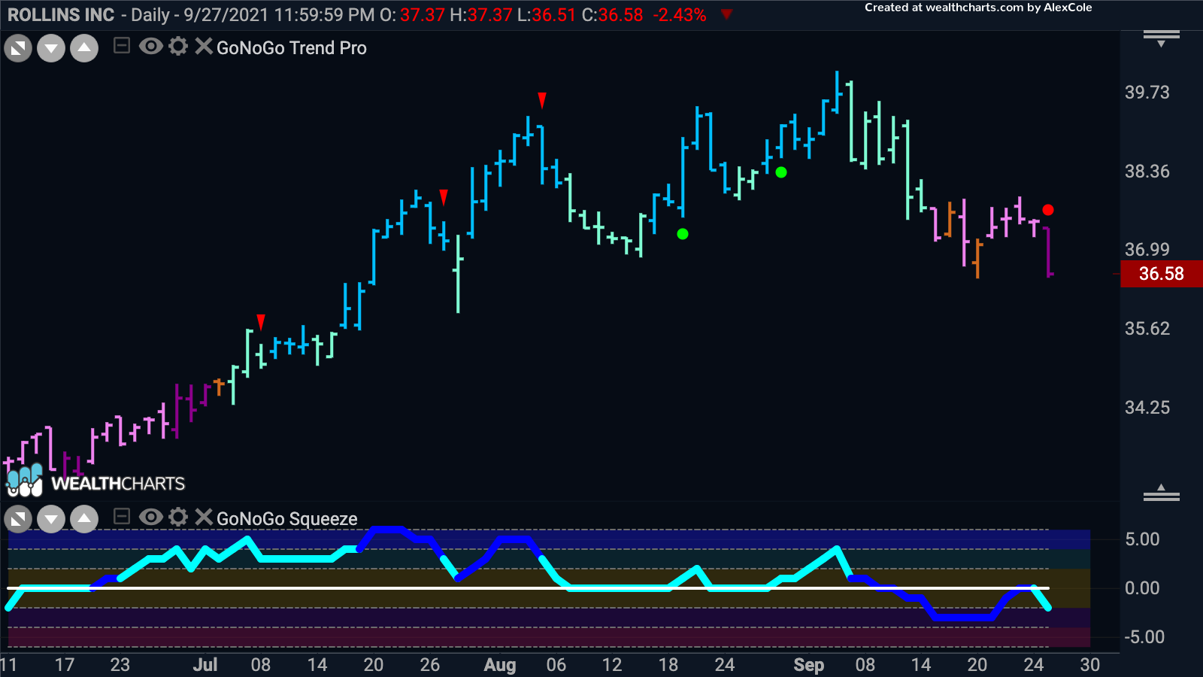1203x677 pixels.
Task: Move GoNoGo Squeeze panel down
Action: coord(51,519)
